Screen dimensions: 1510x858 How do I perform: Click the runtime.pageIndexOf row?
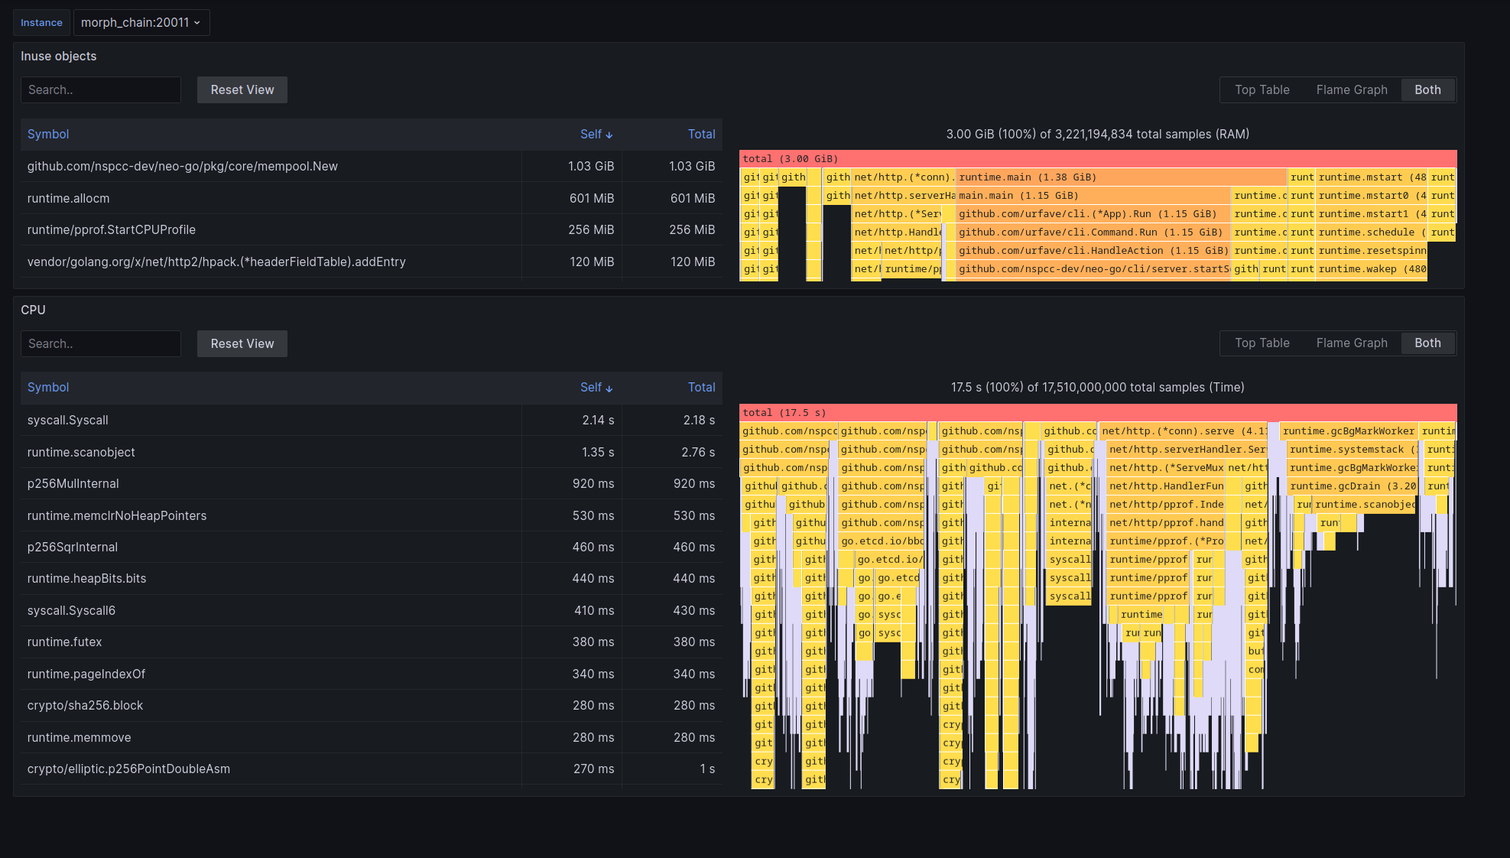[371, 674]
